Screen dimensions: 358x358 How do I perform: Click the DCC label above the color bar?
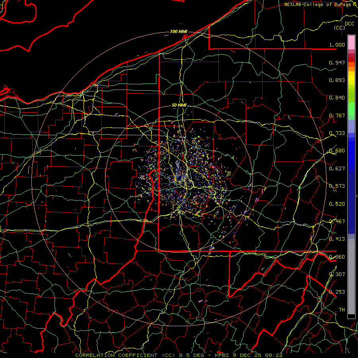coord(349,24)
